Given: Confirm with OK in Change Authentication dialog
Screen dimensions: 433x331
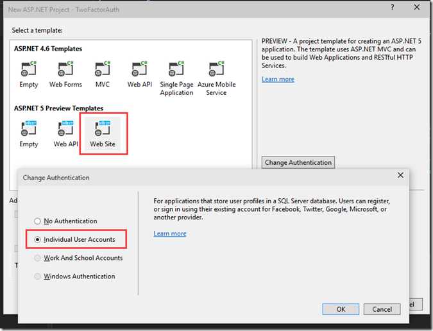Looking at the screenshot, I should [x=341, y=309].
